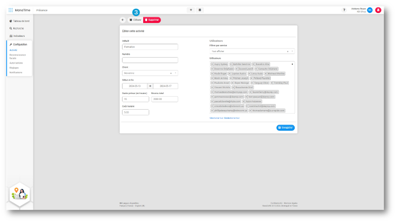
Task: Open the Mentions légales footer link
Action: coord(291,203)
